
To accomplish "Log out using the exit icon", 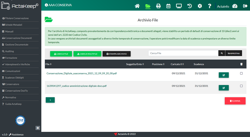I will tap(245, 6).
